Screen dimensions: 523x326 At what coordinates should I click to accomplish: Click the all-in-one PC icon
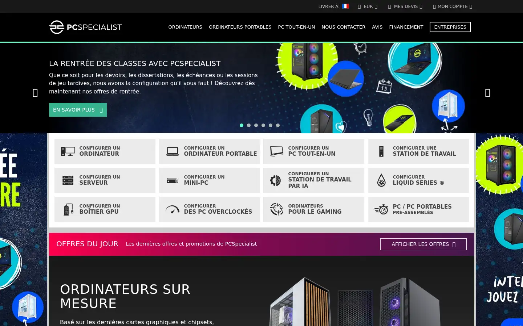pyautogui.click(x=277, y=151)
